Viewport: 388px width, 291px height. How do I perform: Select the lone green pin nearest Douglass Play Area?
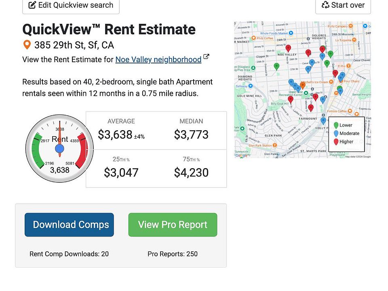point(276,67)
